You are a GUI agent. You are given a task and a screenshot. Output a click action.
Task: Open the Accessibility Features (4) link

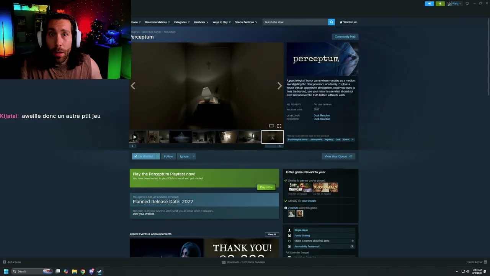pos(307,246)
